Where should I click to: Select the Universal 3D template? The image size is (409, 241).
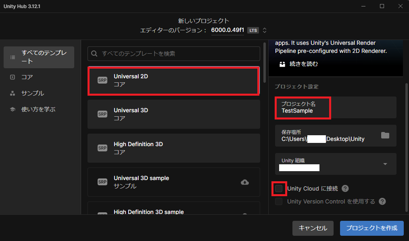(x=174, y=114)
